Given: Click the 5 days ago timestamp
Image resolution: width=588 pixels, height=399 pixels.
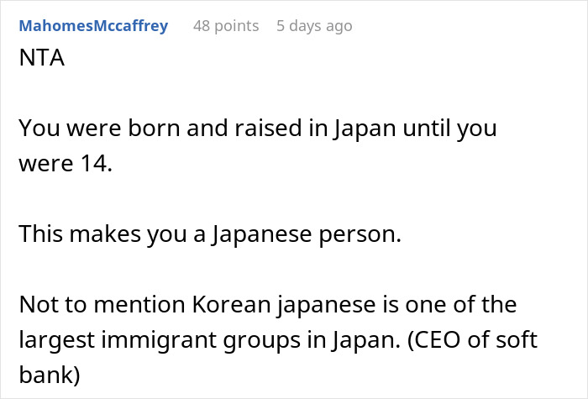Looking at the screenshot, I should [314, 26].
